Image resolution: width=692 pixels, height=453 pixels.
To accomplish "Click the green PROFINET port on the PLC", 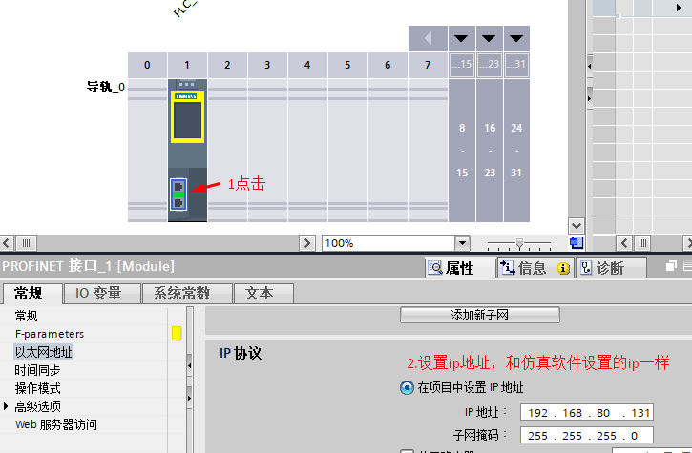I will (x=178, y=195).
